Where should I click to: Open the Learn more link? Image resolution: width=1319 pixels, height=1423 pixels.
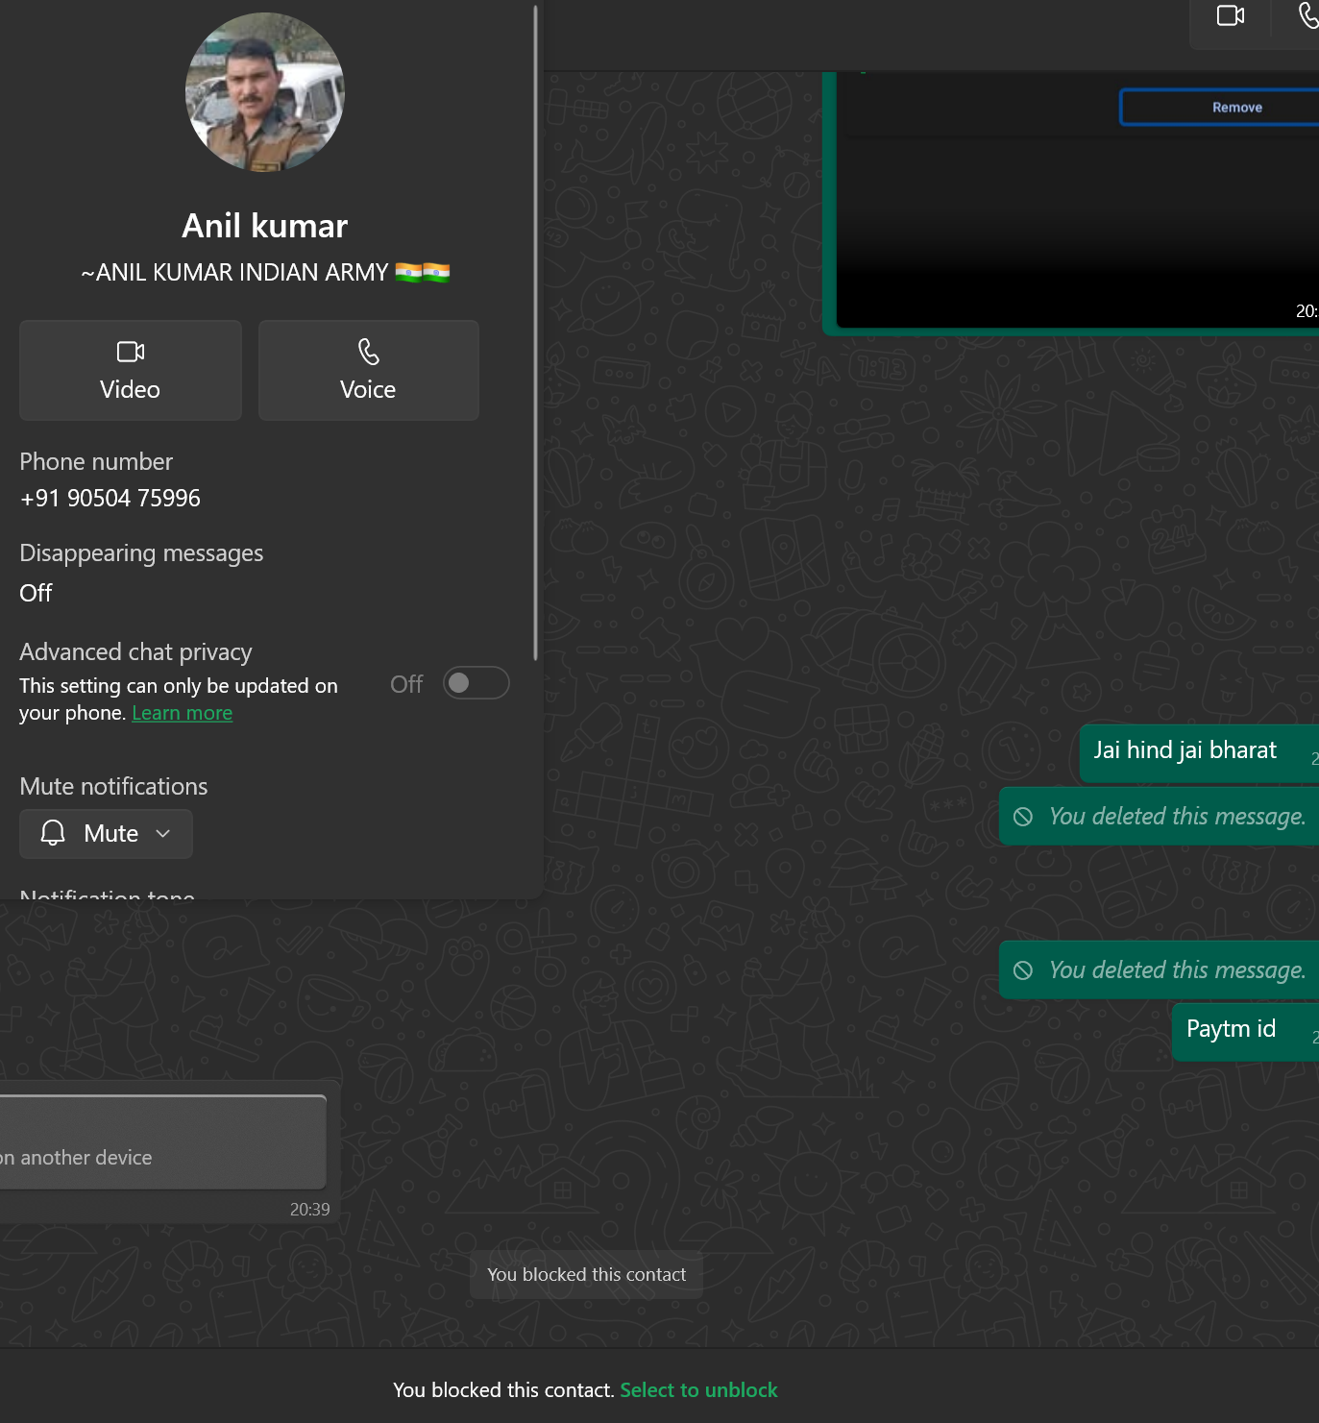[182, 713]
